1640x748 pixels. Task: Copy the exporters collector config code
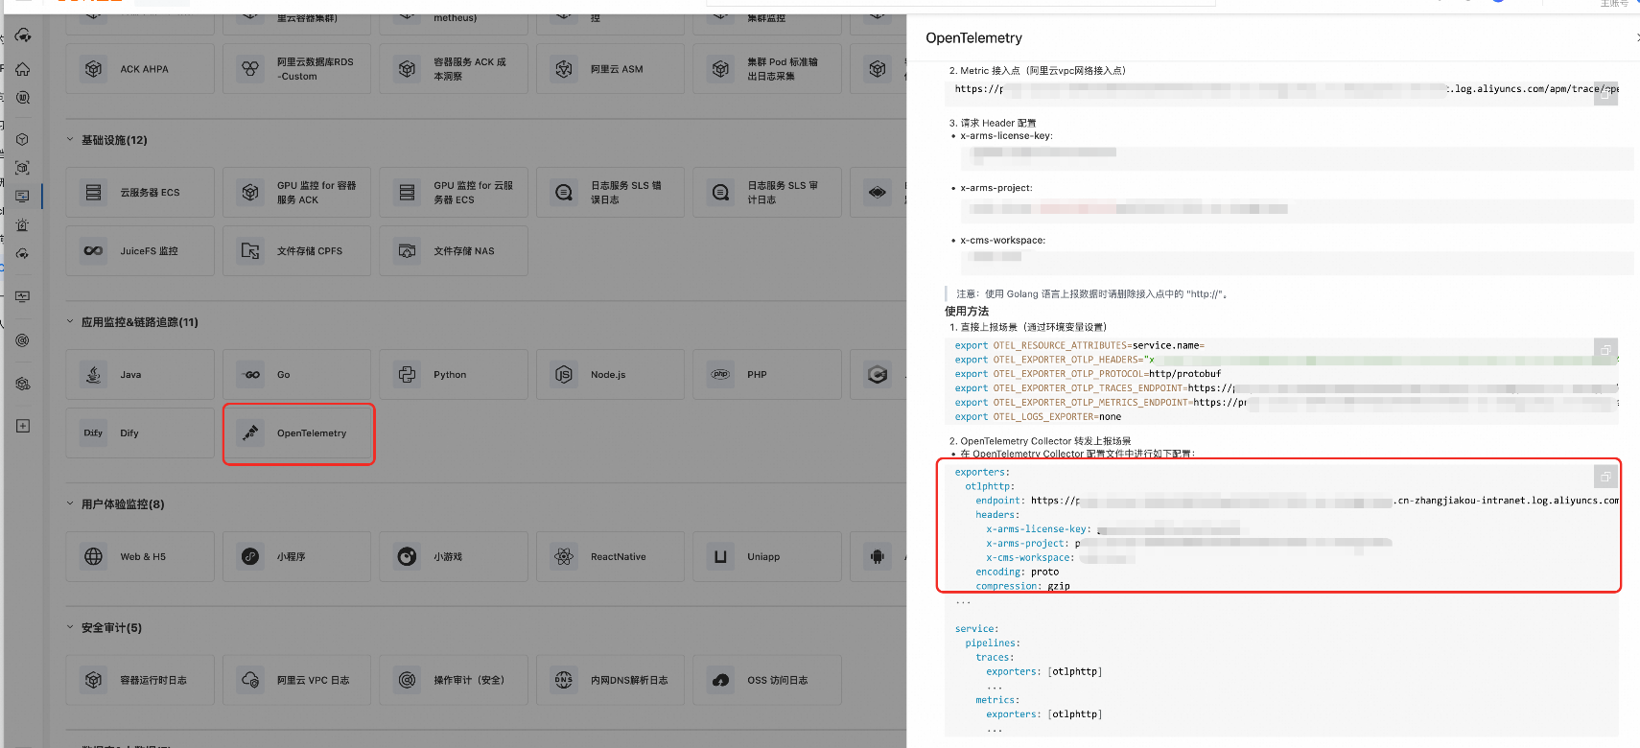point(1605,477)
